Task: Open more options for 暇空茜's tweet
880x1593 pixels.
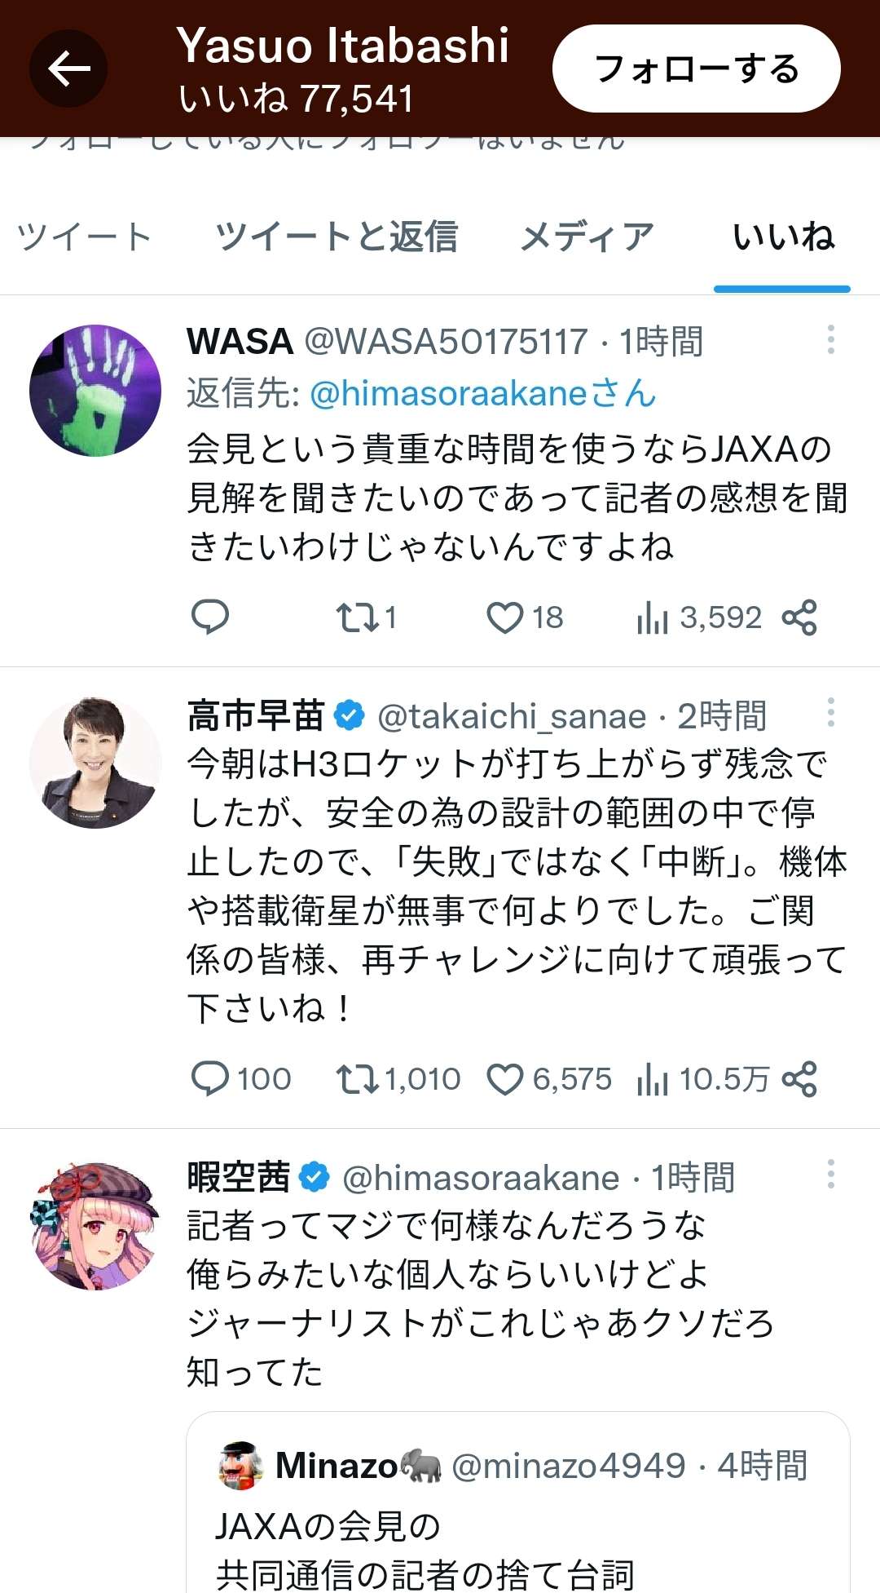Action: pos(830,1175)
